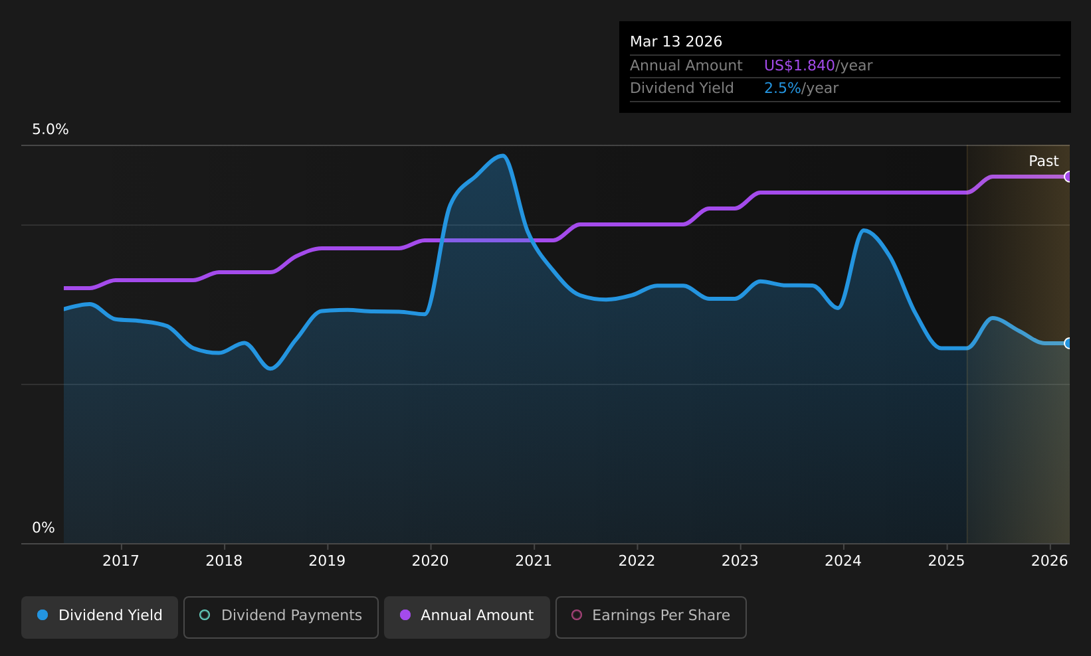1091x656 pixels.
Task: Click the 0% y-axis label
Action: [44, 528]
